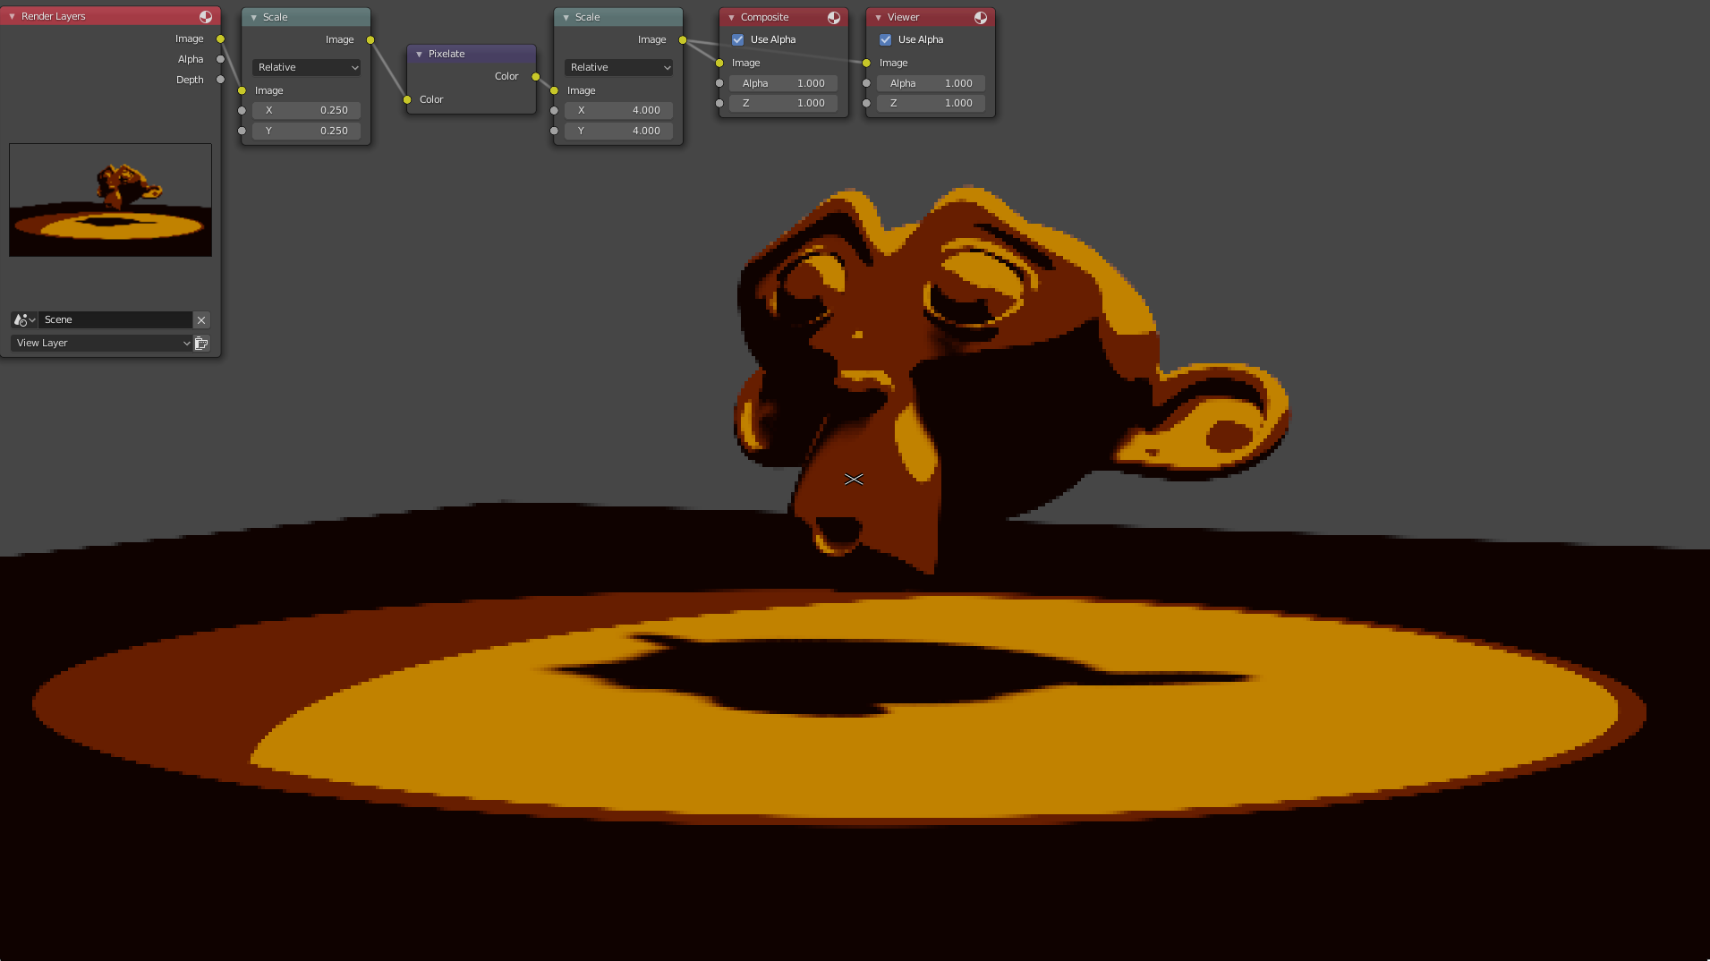The width and height of the screenshot is (1710, 961).
Task: Open the View Layer dropdown
Action: coord(102,343)
